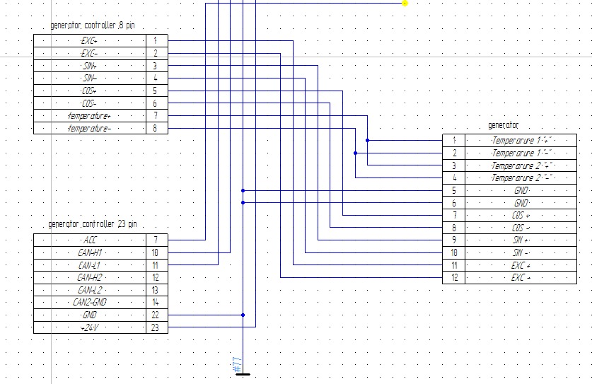Click the junction dot on the Temperature 1 "+" wire
The width and height of the screenshot is (592, 384).
point(367,140)
